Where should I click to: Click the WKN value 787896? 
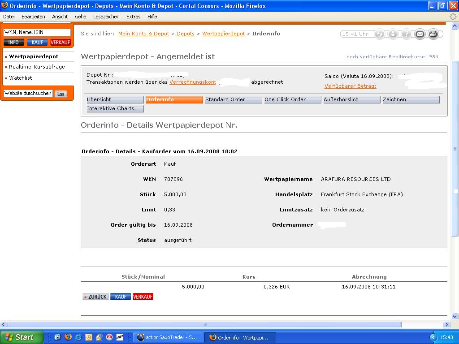pos(173,179)
